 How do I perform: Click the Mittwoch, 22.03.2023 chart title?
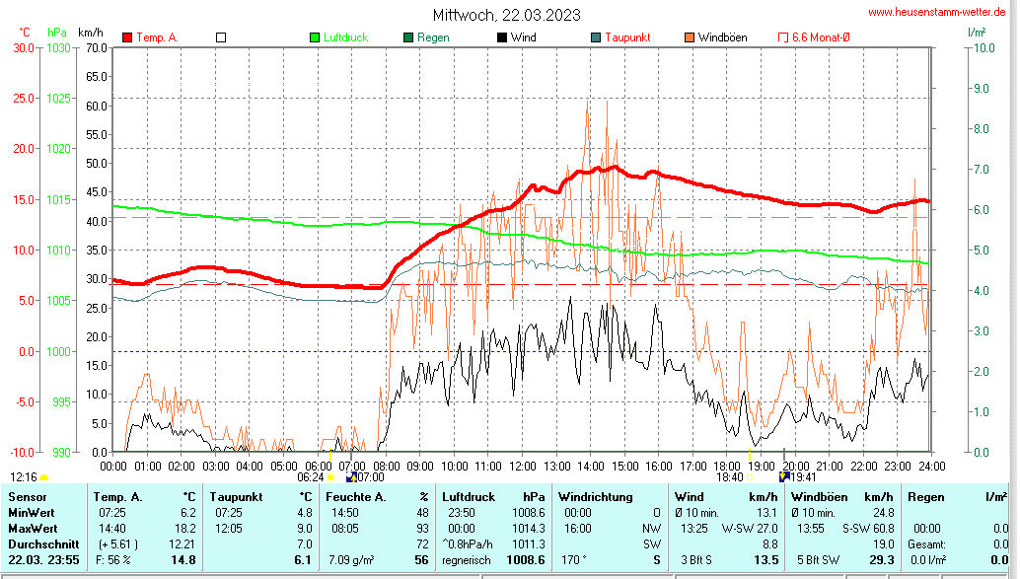point(506,15)
